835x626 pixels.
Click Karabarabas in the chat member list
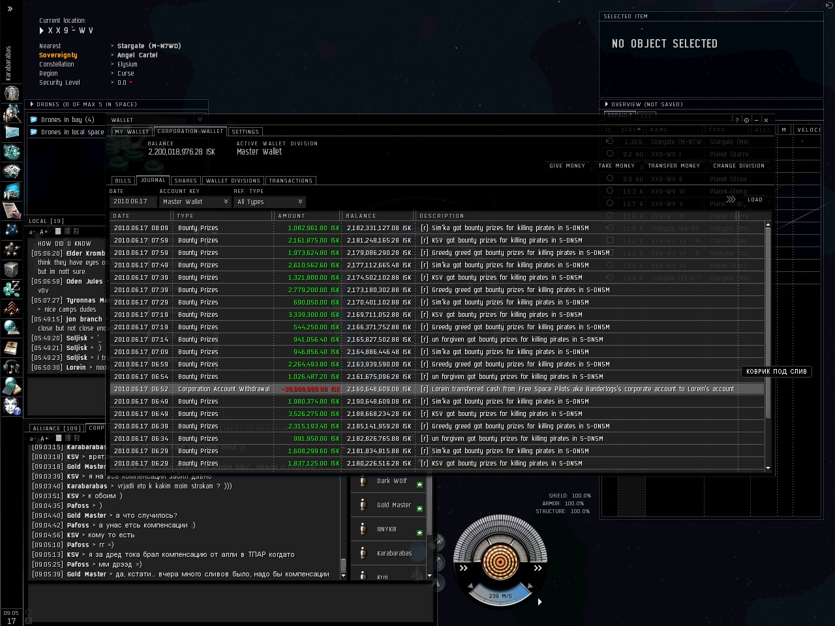click(394, 554)
